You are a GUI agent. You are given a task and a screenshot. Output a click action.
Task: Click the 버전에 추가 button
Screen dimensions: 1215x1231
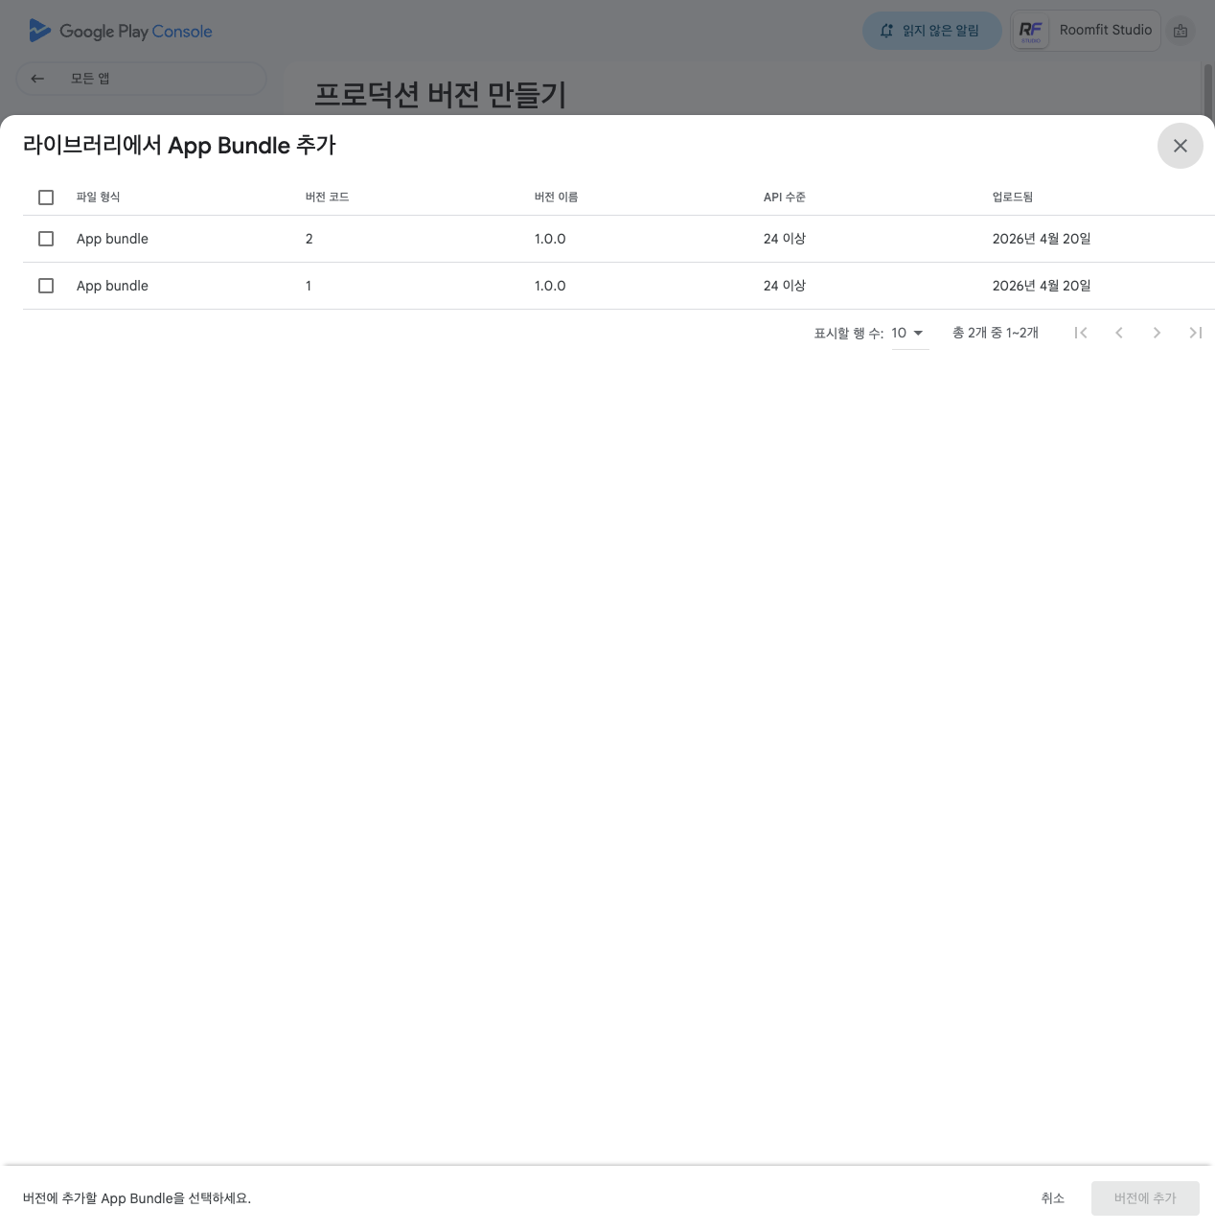click(x=1144, y=1198)
